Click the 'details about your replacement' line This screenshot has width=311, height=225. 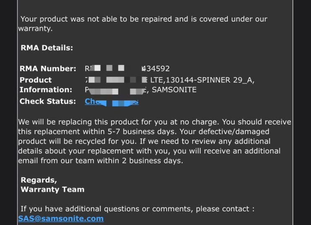tap(149, 151)
